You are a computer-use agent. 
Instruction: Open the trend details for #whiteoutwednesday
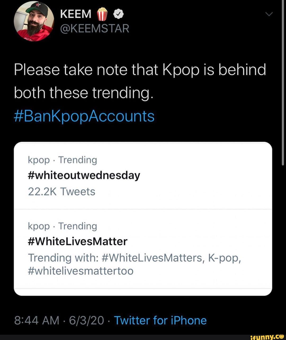84,175
